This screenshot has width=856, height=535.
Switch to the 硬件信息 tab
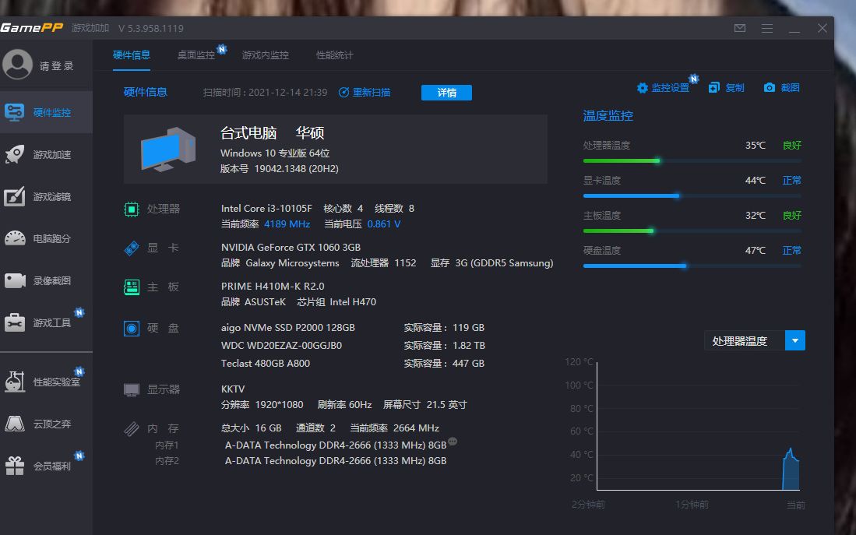click(x=132, y=55)
